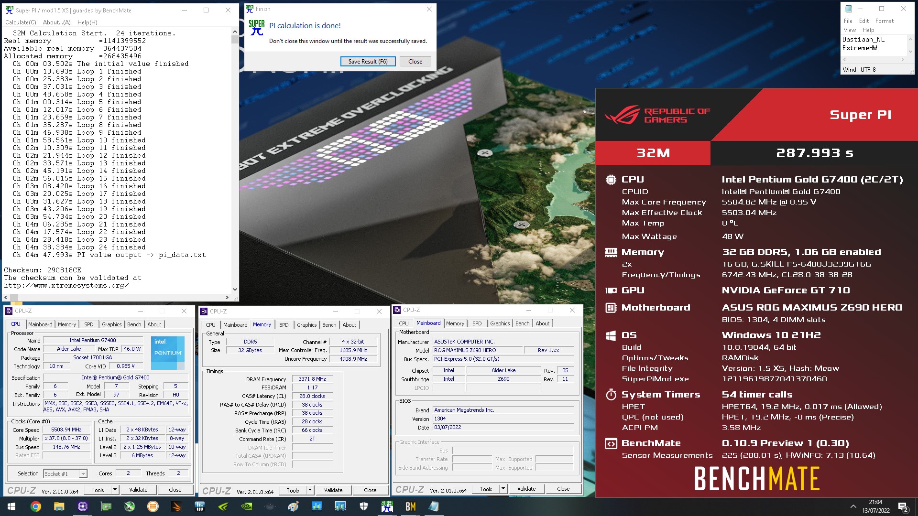Screen dimensions: 918x516
Task: Open the green GPU card taskbar icon
Action: pyautogui.click(x=106, y=506)
